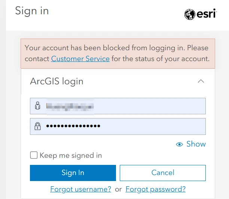This screenshot has width=229, height=199.
Task: Cancel the sign in
Action: [x=163, y=173]
